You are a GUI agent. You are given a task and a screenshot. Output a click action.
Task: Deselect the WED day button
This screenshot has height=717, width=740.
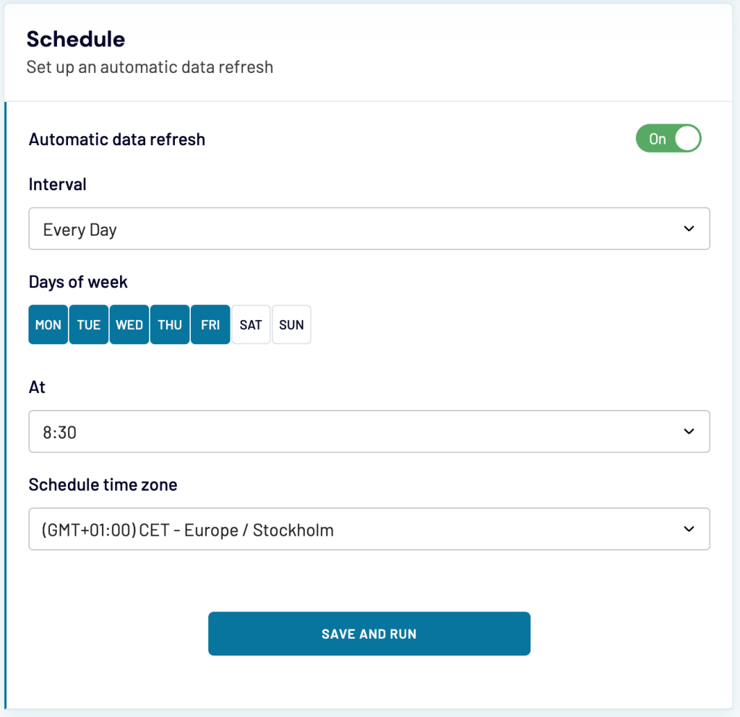tap(129, 324)
